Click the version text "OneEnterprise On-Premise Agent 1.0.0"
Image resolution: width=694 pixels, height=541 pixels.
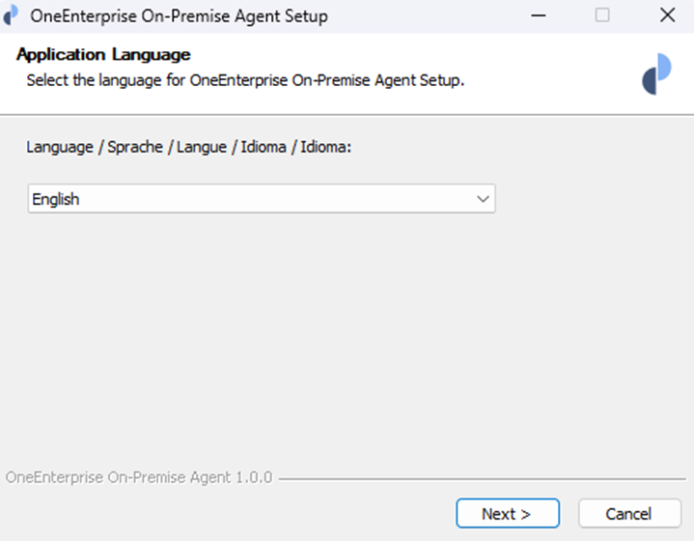(139, 477)
